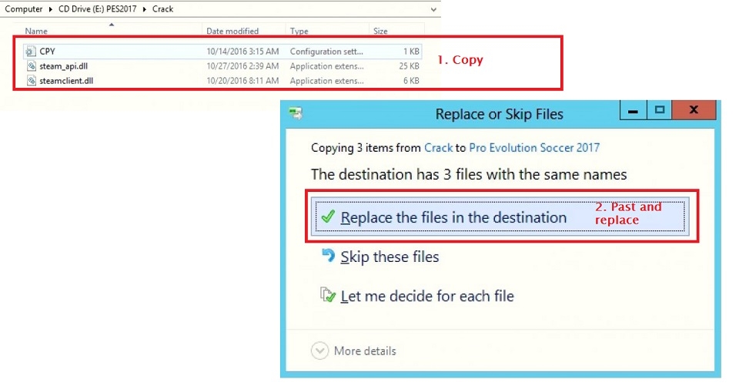Image resolution: width=739 pixels, height=386 pixels.
Task: Select steam_api.dll file name
Action: point(64,66)
